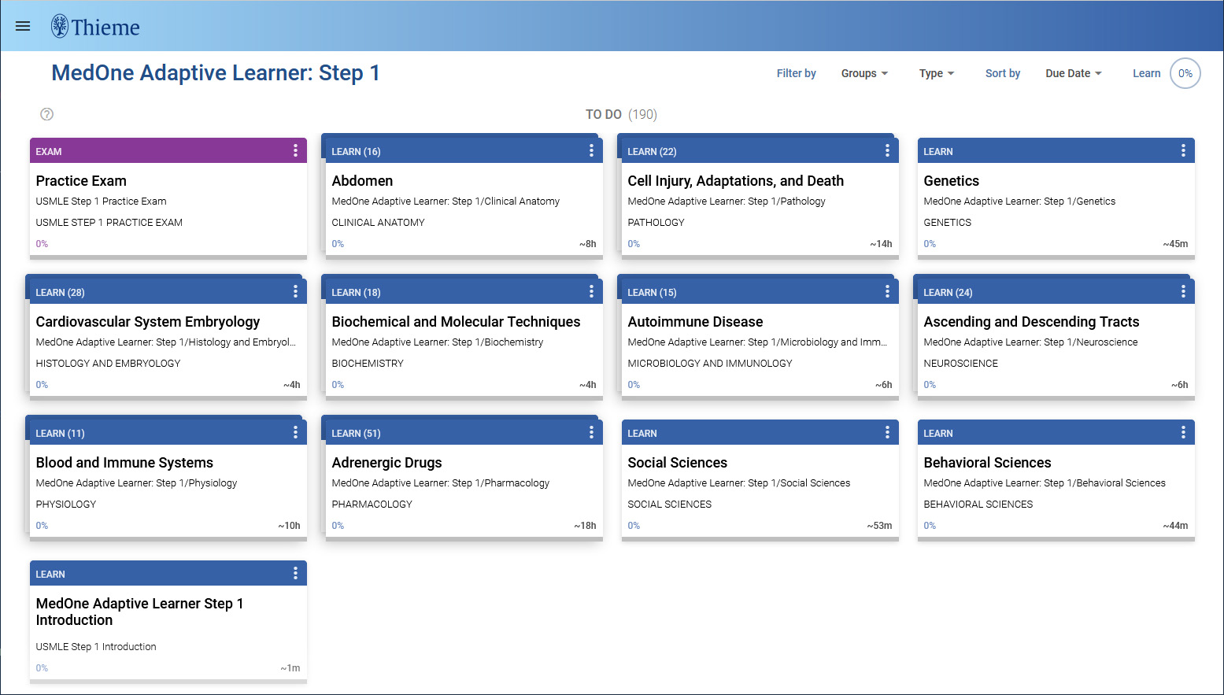Click the ~53m estimate on Social Sciences
The height and width of the screenshot is (695, 1224).
coord(879,526)
